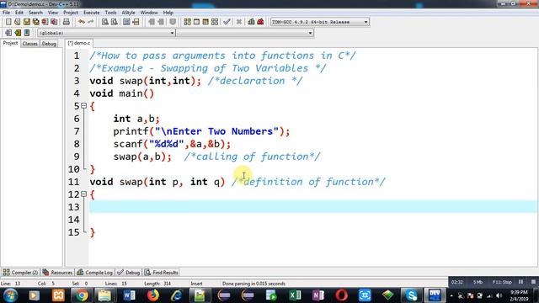
Task: Click the 'scanf' statement on line 8
Action: [172, 144]
